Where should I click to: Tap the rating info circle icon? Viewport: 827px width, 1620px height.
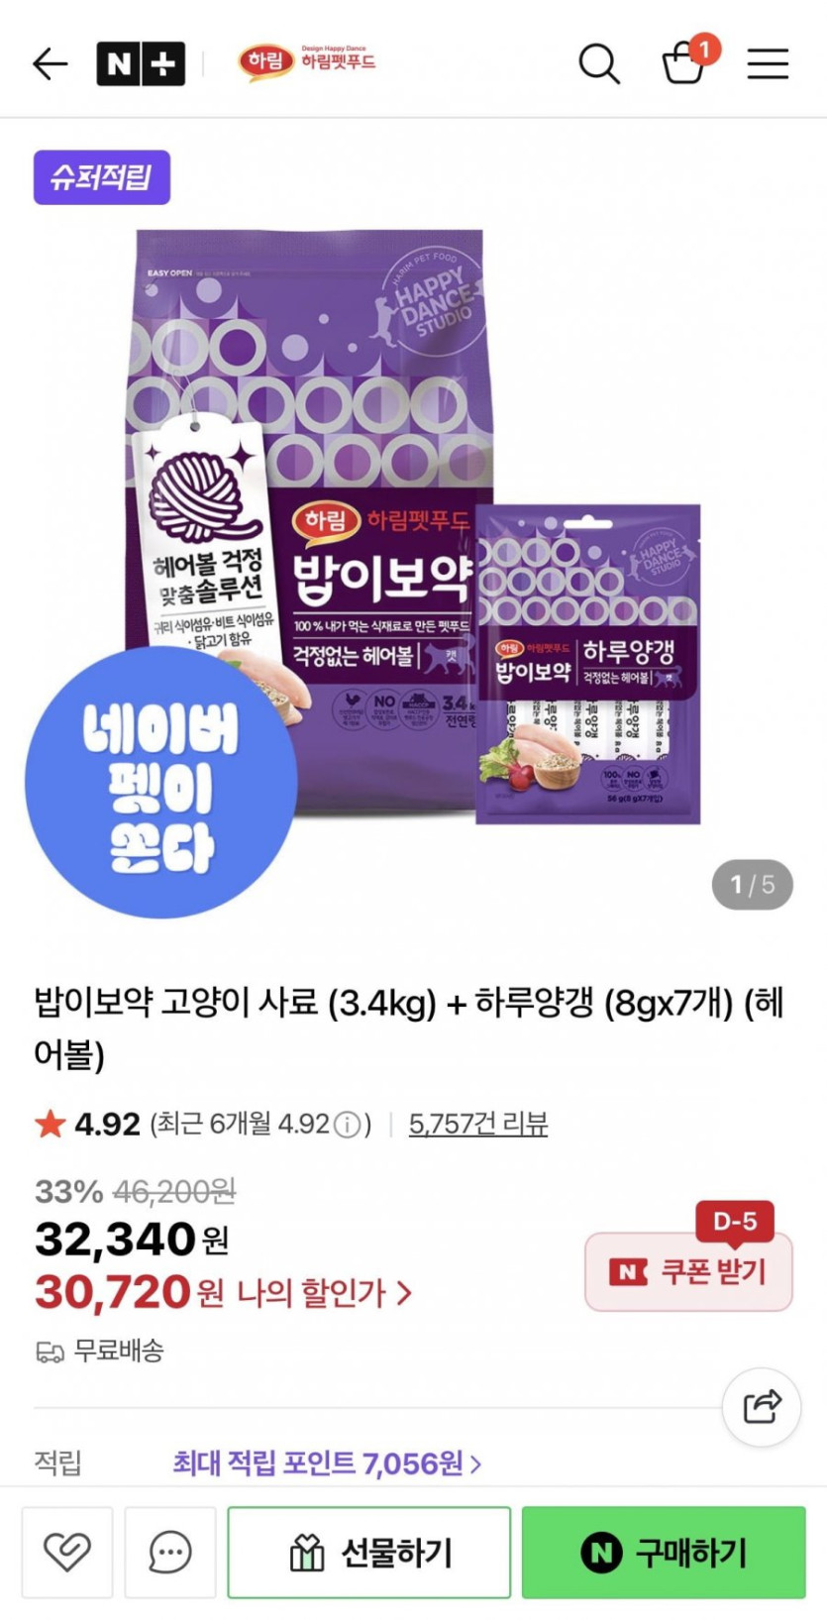click(347, 1125)
